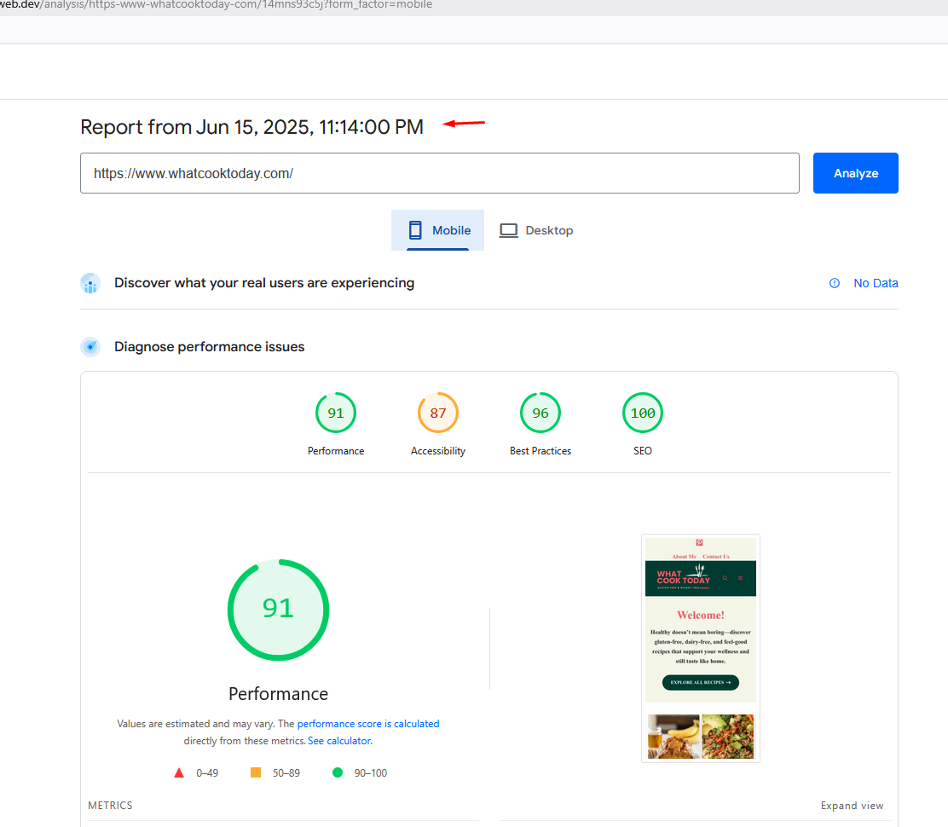Click the diagnose performance issues icon

(x=90, y=347)
